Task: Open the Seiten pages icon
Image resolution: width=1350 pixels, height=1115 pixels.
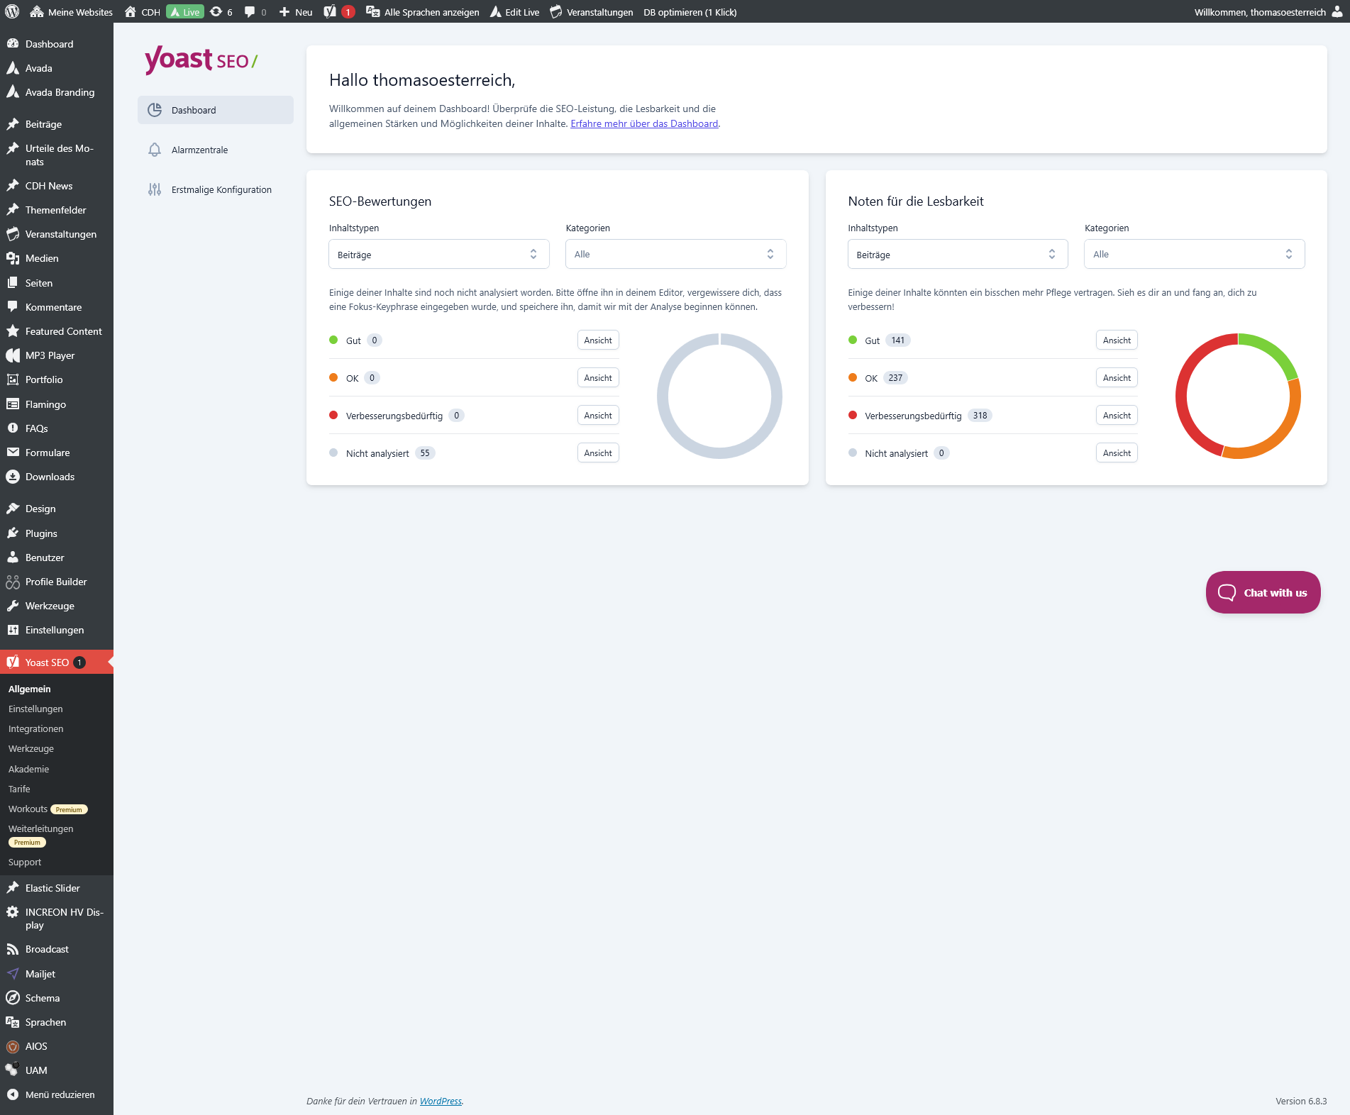Action: pyautogui.click(x=13, y=282)
